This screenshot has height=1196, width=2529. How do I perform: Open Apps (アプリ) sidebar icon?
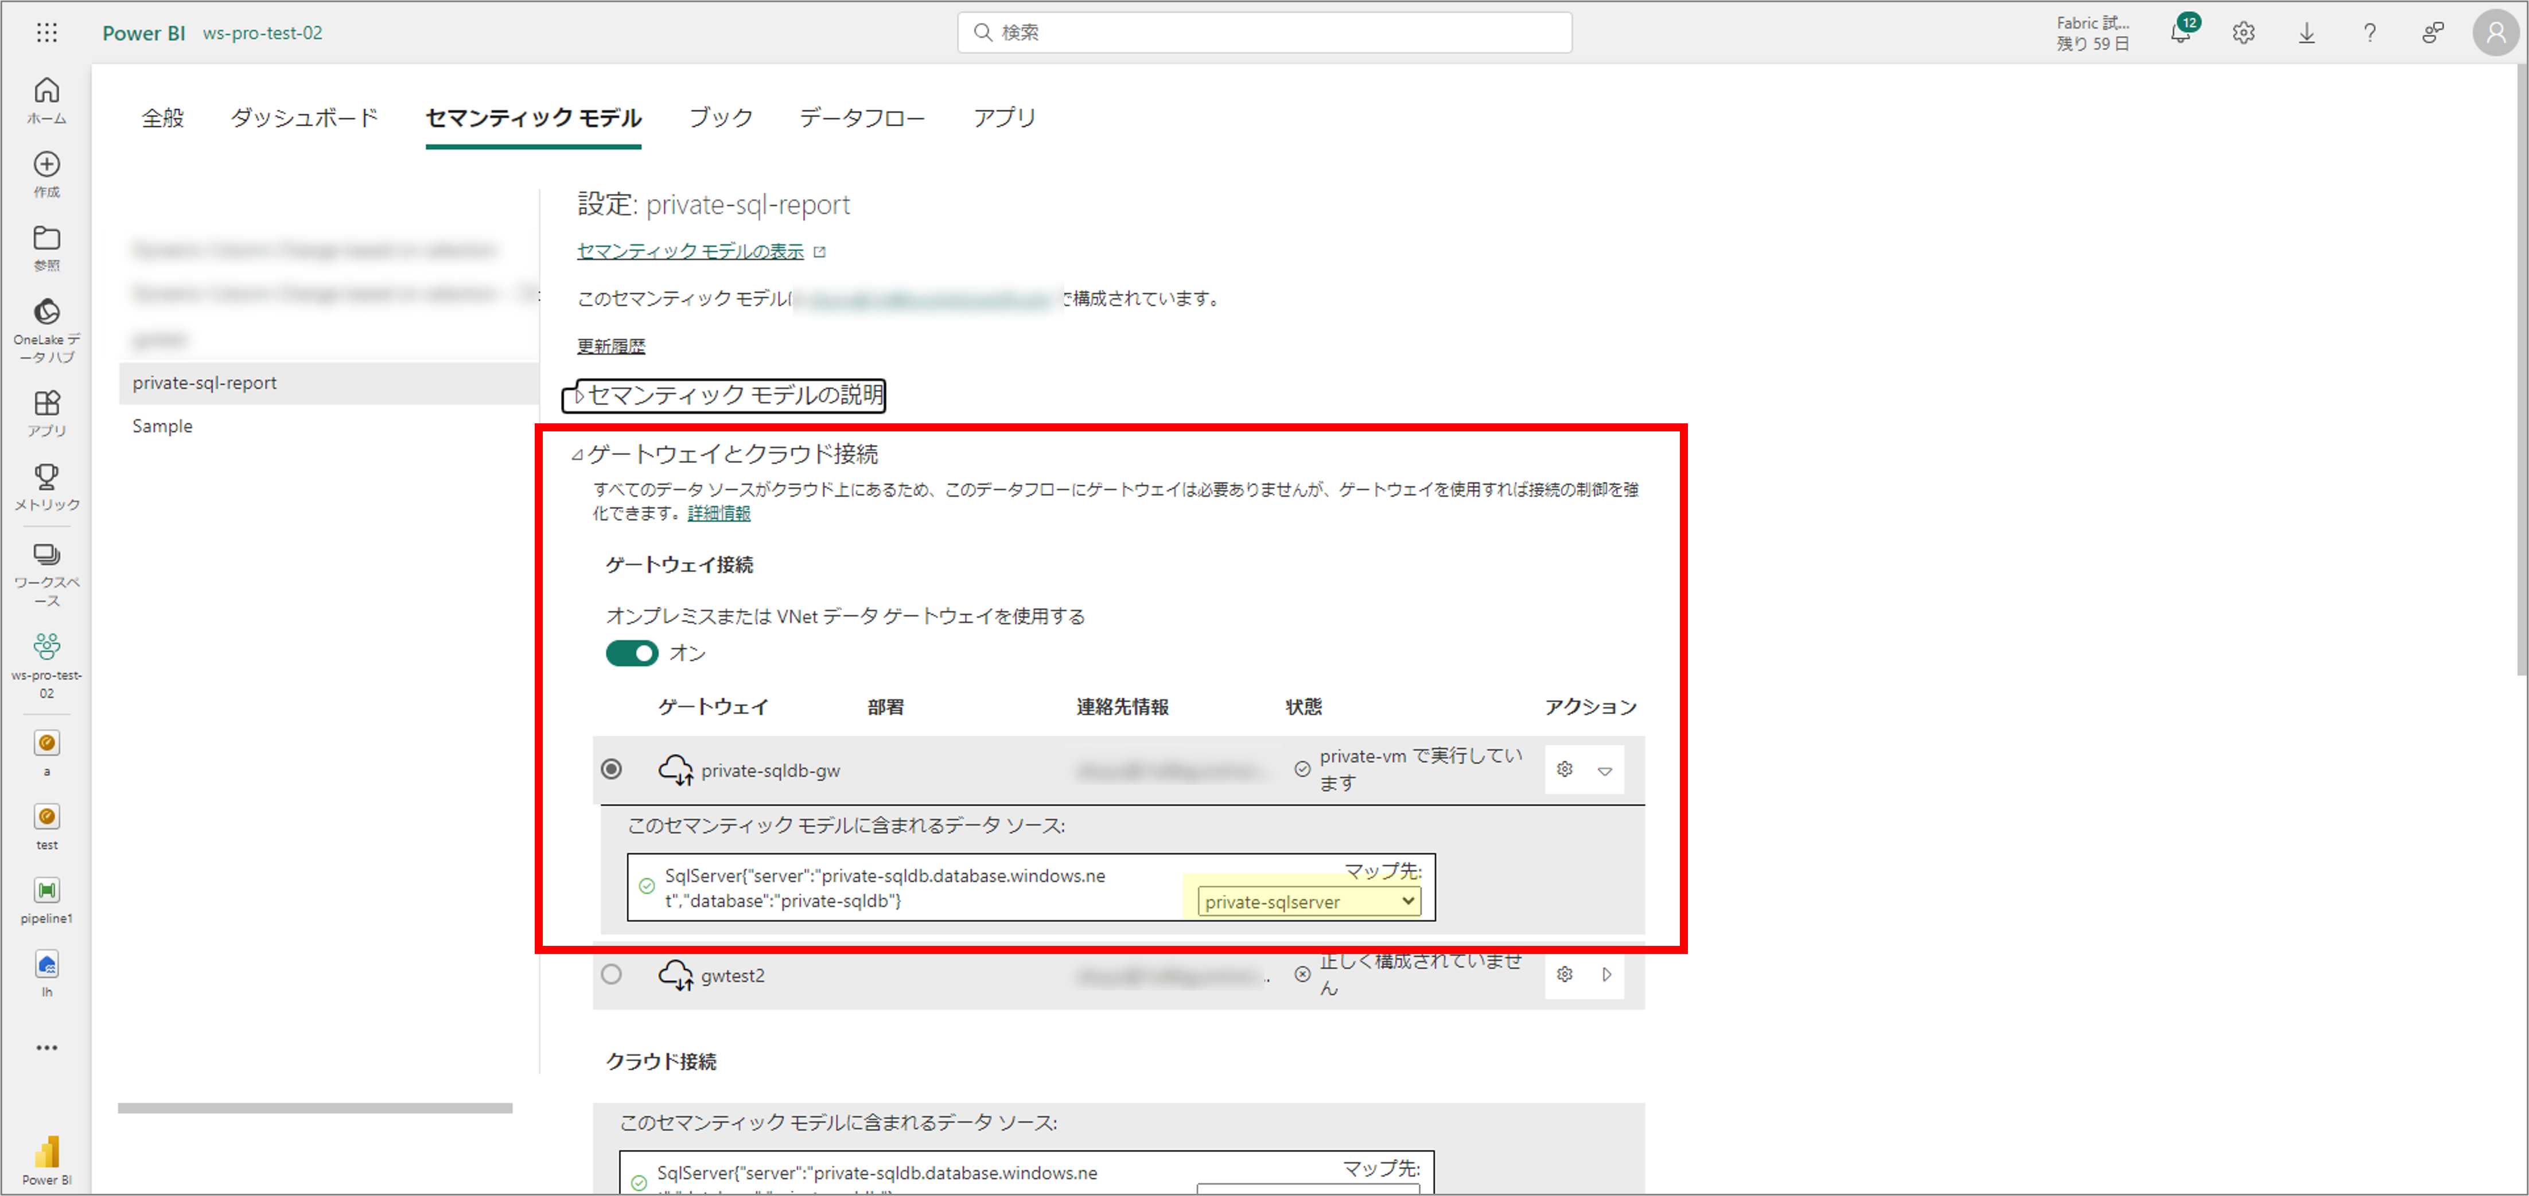coord(46,414)
